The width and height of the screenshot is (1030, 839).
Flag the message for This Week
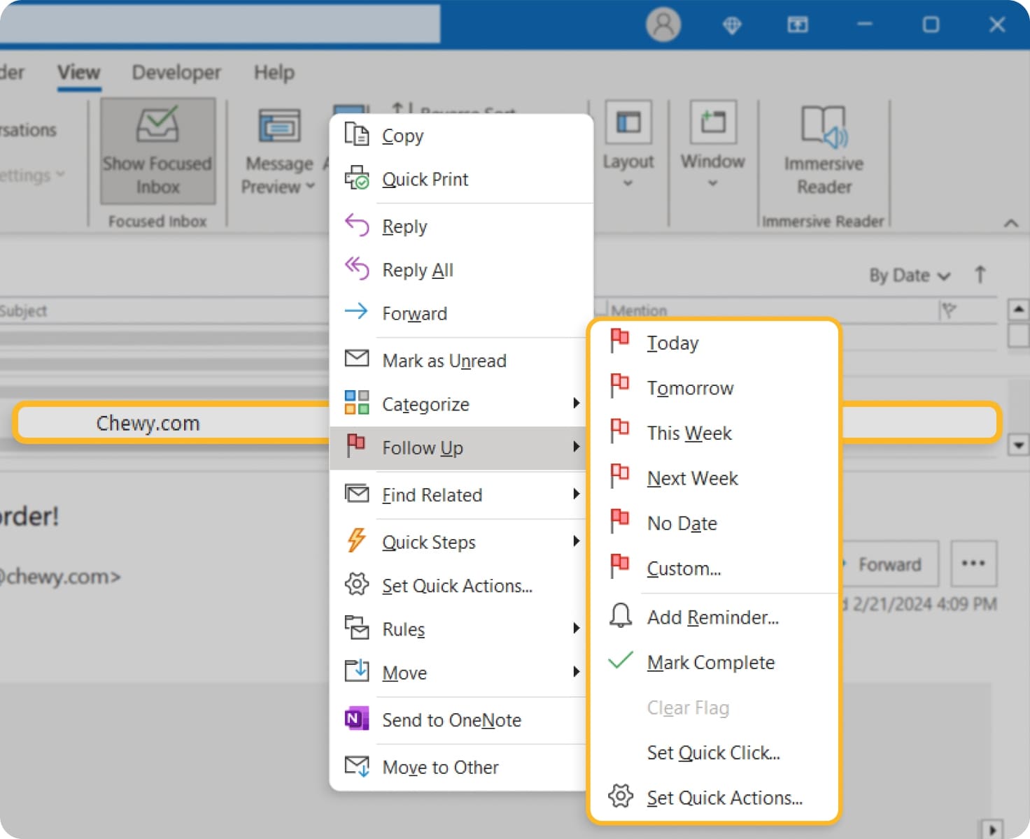[689, 432]
